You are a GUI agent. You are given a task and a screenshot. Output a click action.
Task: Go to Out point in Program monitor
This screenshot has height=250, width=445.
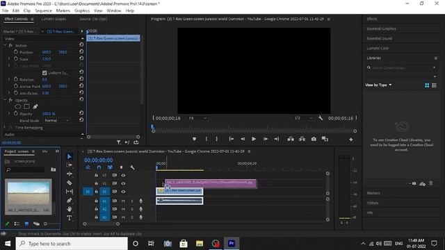click(277, 139)
